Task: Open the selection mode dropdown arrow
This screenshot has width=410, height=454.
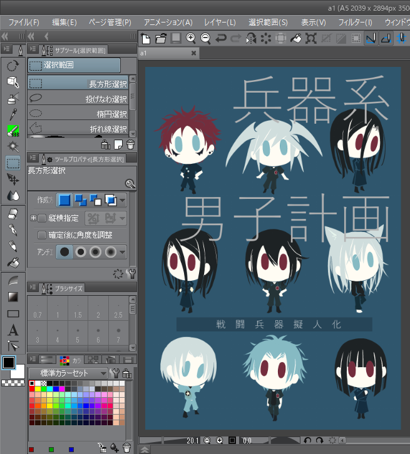Action: 123,200
